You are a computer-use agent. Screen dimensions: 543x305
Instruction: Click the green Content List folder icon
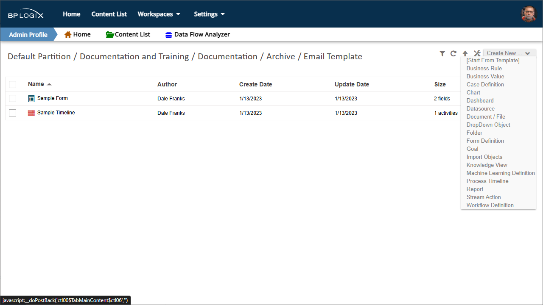110,34
